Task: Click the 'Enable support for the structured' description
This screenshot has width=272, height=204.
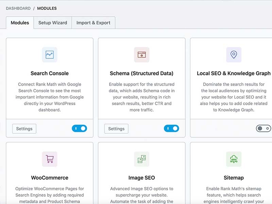Action: coord(141,97)
